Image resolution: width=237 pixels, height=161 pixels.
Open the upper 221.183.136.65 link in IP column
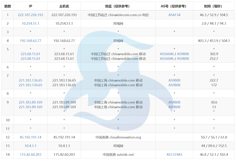[30, 80]
